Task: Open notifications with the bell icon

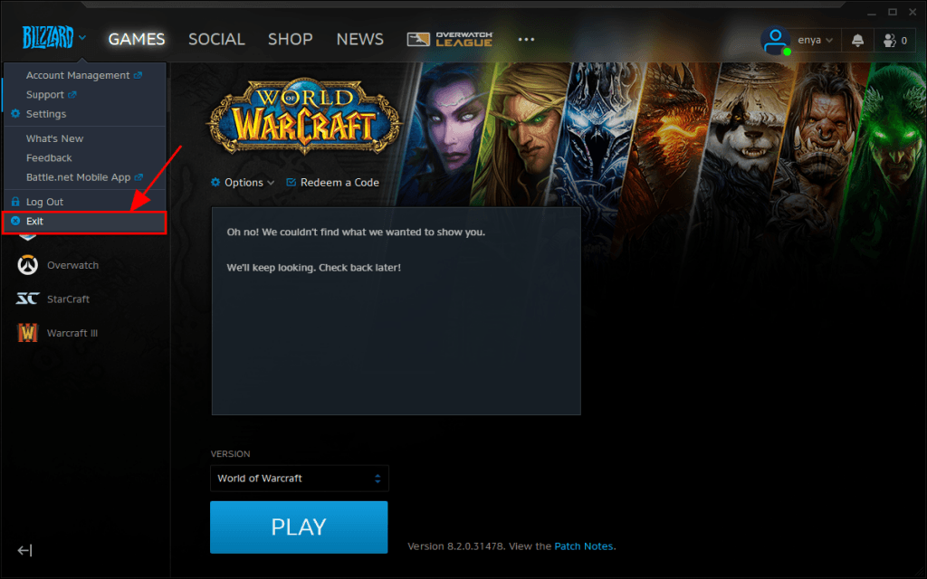Action: (x=856, y=39)
